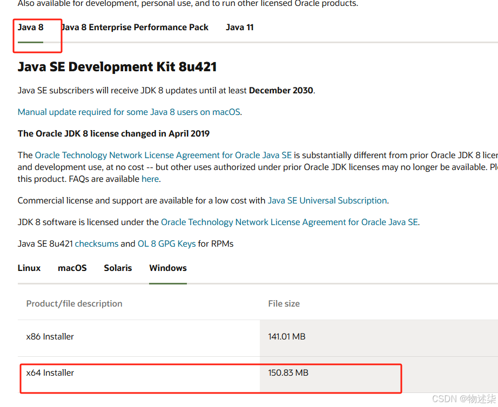Choose the Solaris platform tab
This screenshot has height=407, width=498.
point(118,268)
